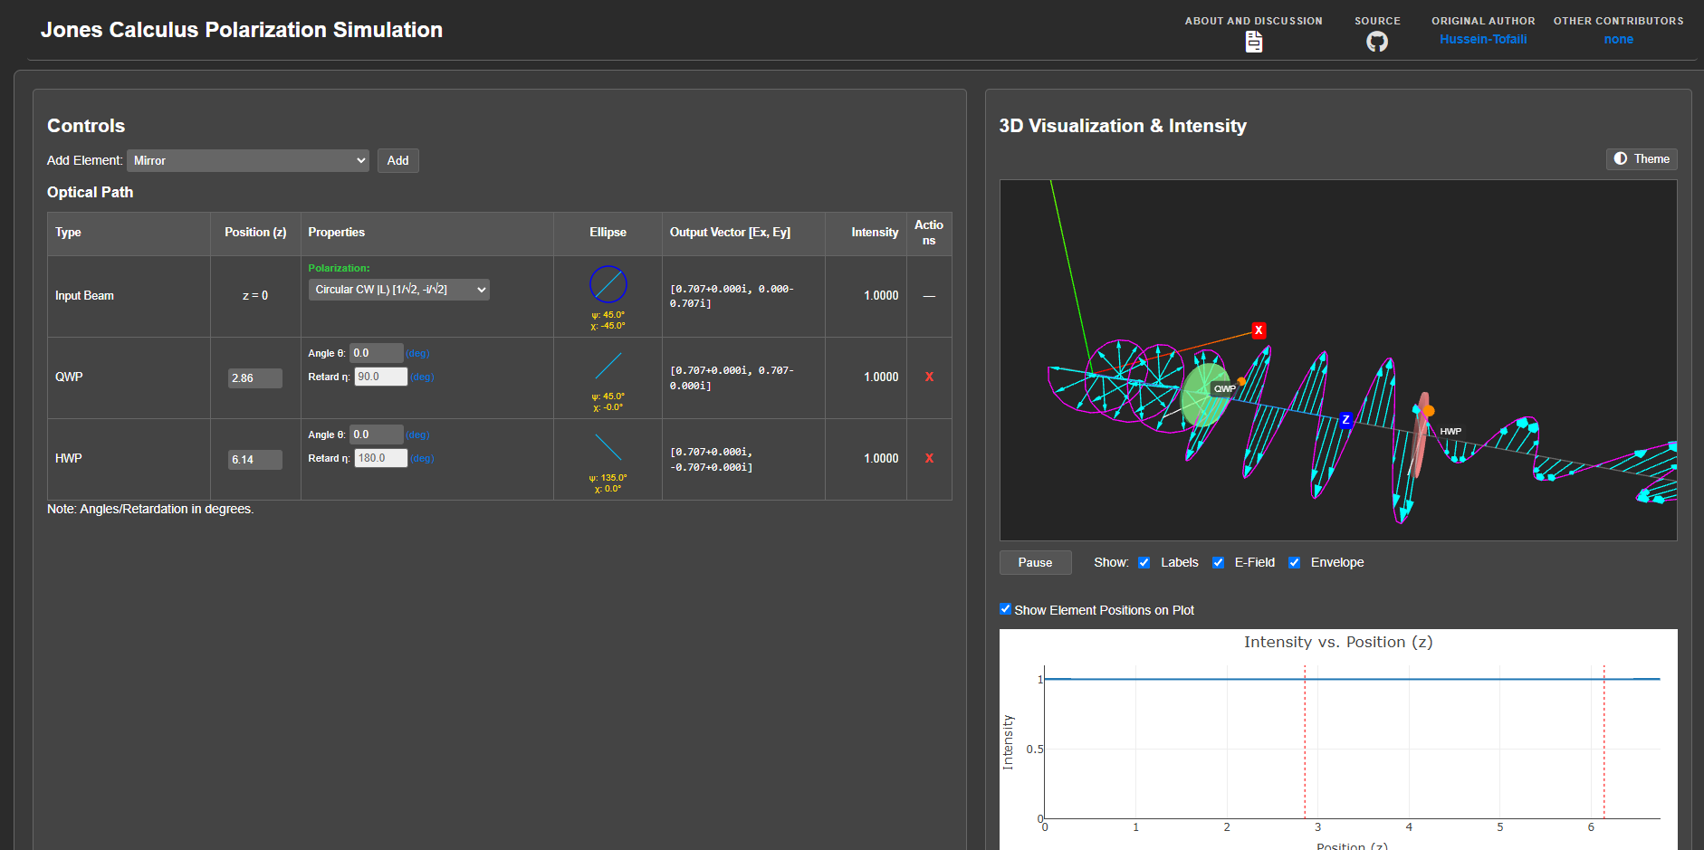Viewport: 1704px width, 850px height.
Task: Open the GitHub source repository icon
Action: [x=1377, y=42]
